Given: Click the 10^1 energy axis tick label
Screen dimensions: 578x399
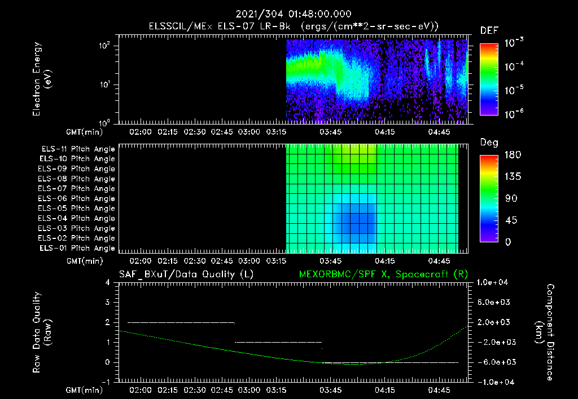Looking at the screenshot, I should coord(104,85).
